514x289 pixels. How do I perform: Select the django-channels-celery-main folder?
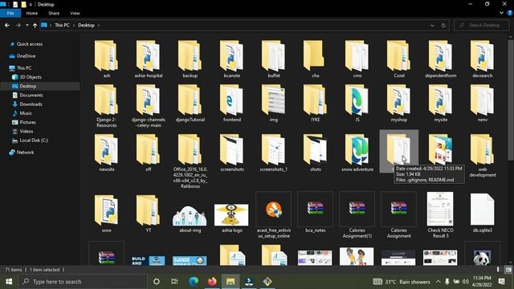(x=148, y=105)
